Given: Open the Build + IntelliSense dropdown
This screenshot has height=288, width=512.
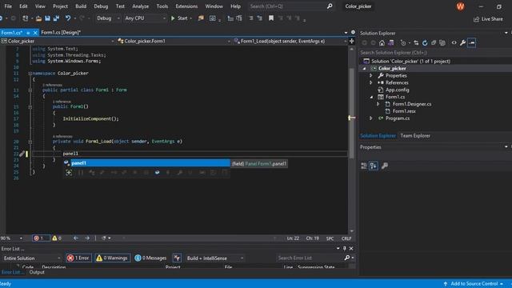Looking at the screenshot, I should click(x=215, y=258).
